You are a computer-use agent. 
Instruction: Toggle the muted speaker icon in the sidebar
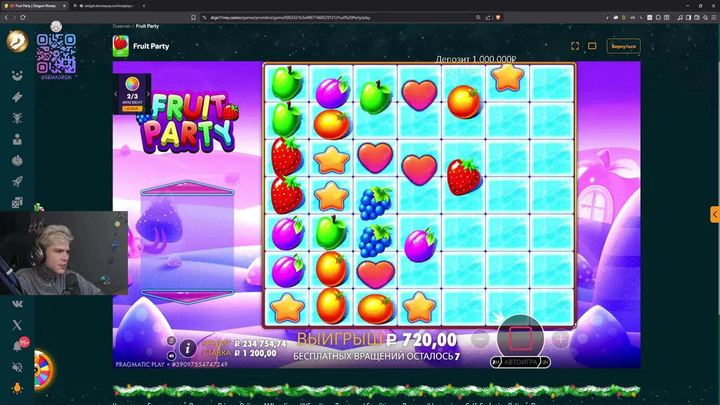coord(17,367)
